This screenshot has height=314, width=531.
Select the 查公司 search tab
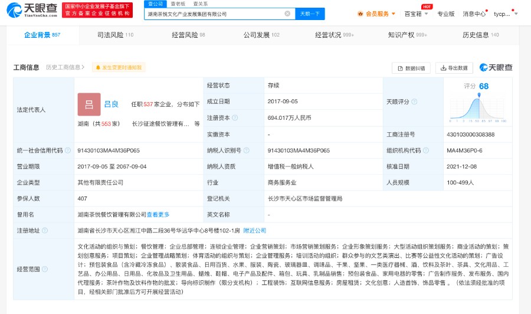click(x=155, y=4)
